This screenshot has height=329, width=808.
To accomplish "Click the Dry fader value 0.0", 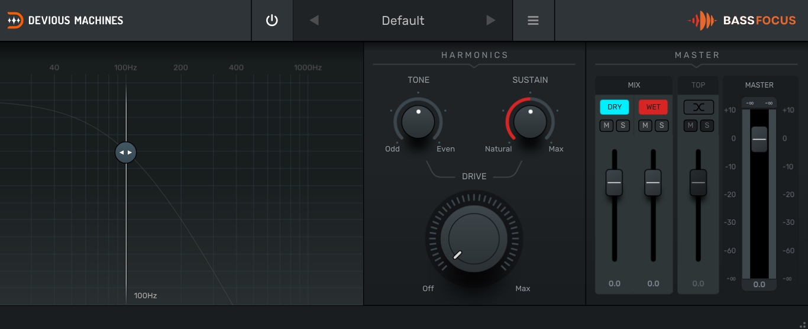I will click(615, 283).
